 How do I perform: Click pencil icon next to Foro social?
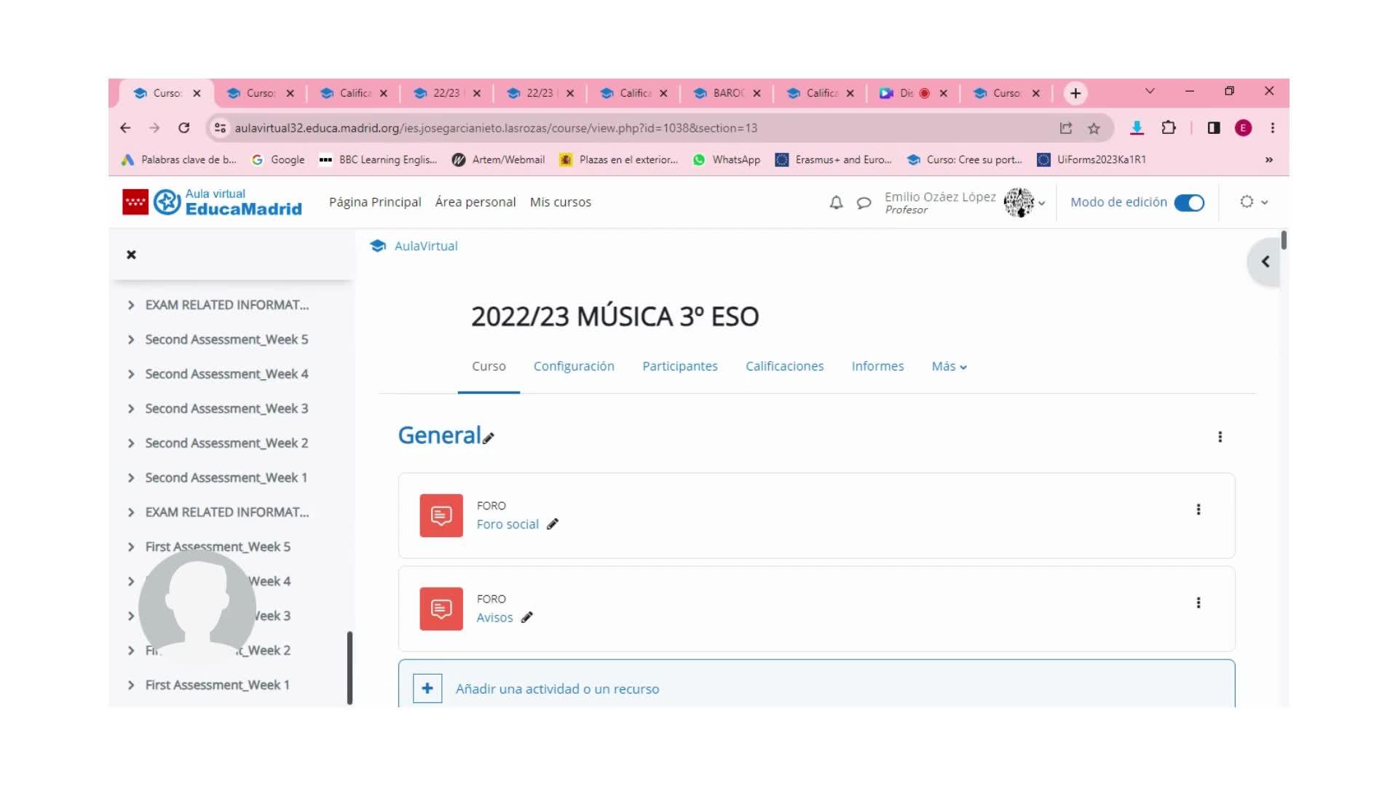553,524
